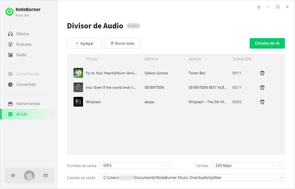Go to Música label in the sidebar
The width and height of the screenshot is (295, 189).
click(22, 34)
